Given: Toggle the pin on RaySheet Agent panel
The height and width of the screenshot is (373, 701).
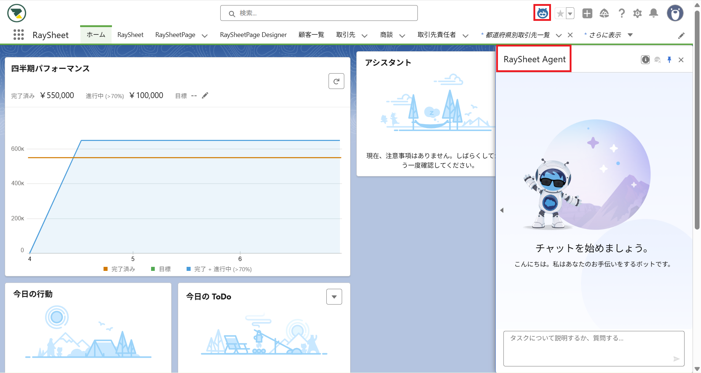Looking at the screenshot, I should 669,60.
